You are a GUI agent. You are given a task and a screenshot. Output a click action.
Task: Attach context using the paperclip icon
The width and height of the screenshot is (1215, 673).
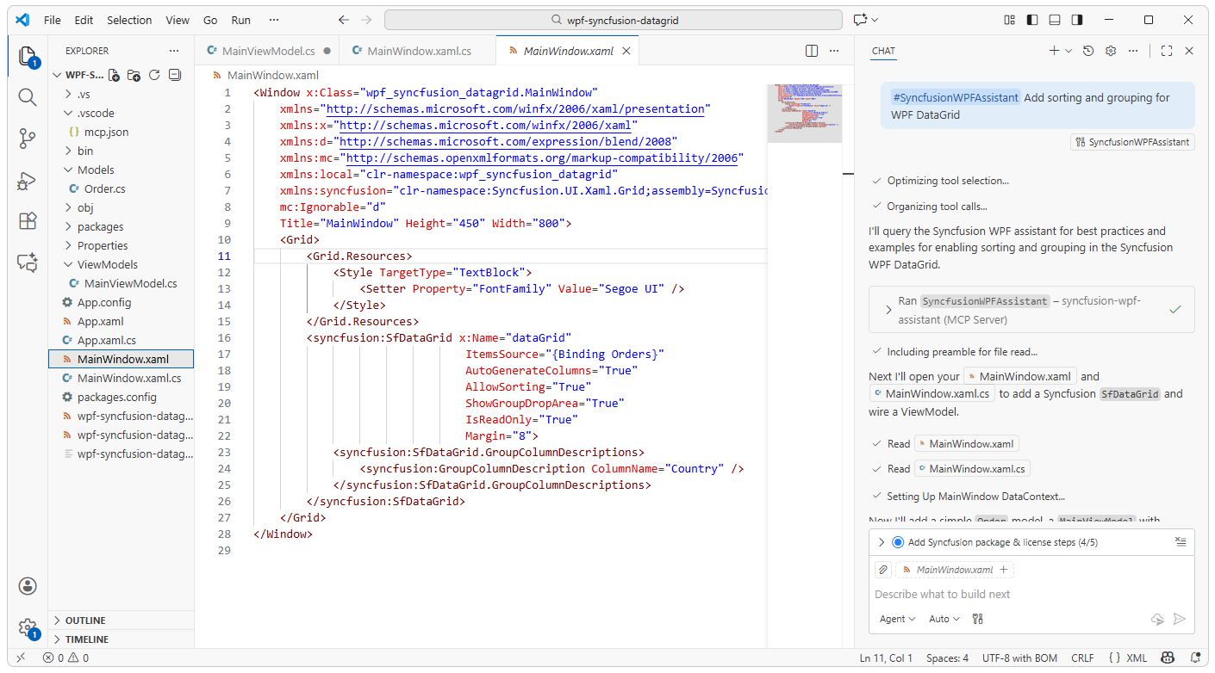tap(882, 569)
